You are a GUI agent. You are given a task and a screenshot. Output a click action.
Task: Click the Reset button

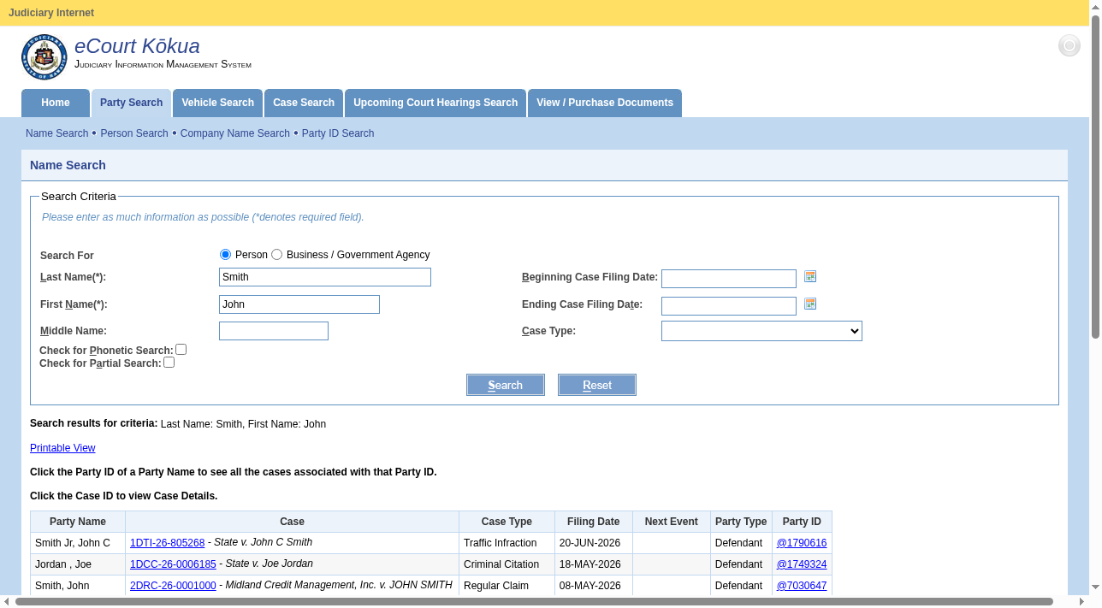pos(597,385)
